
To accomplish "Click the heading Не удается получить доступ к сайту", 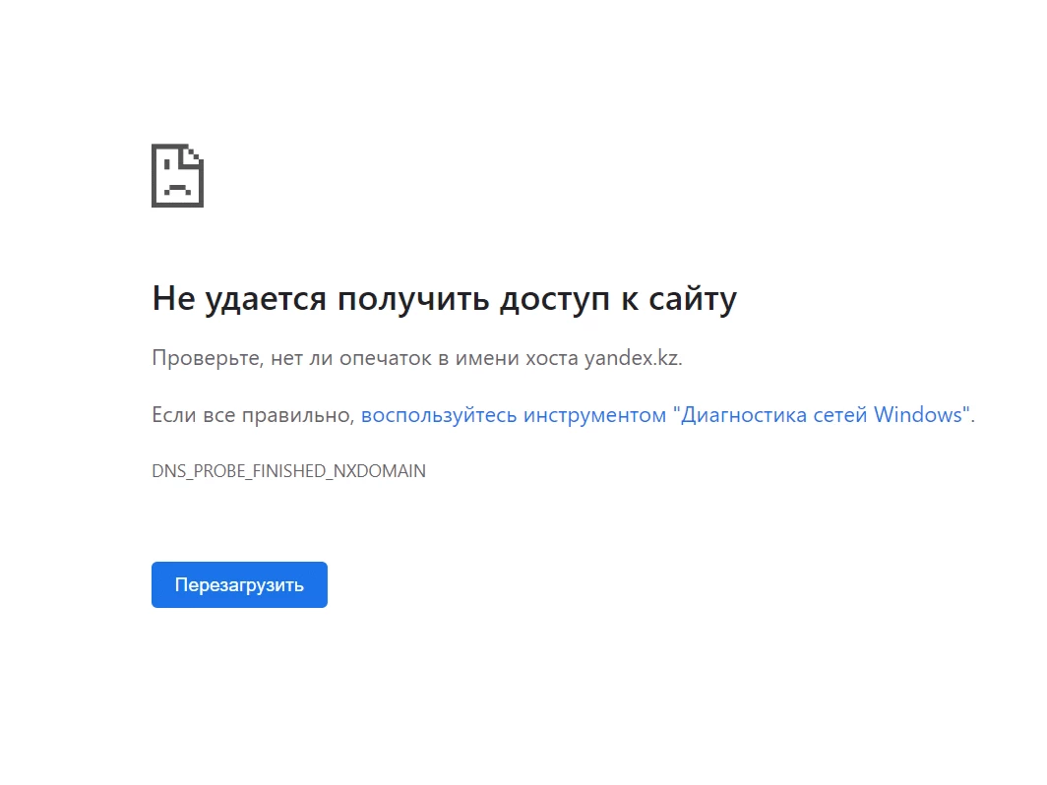I will click(x=444, y=297).
